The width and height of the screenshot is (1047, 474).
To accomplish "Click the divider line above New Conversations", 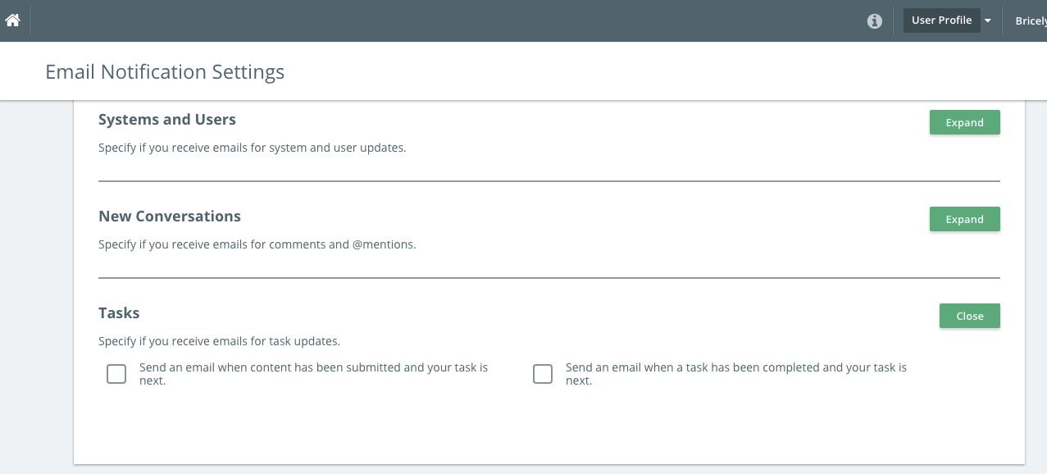I will 549,180.
